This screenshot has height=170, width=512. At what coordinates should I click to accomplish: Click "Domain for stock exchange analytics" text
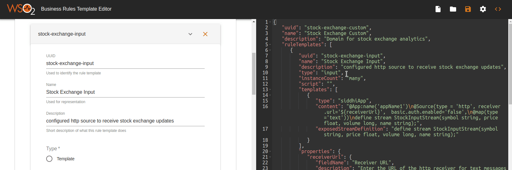[376, 39]
